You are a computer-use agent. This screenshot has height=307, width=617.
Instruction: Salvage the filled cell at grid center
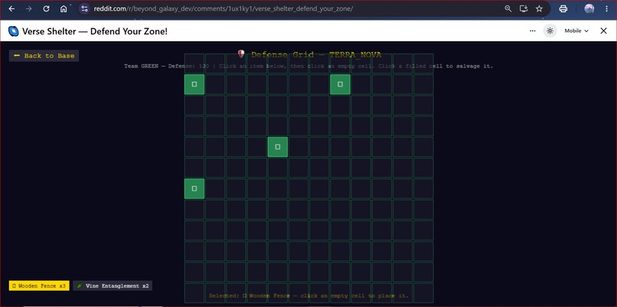click(277, 147)
